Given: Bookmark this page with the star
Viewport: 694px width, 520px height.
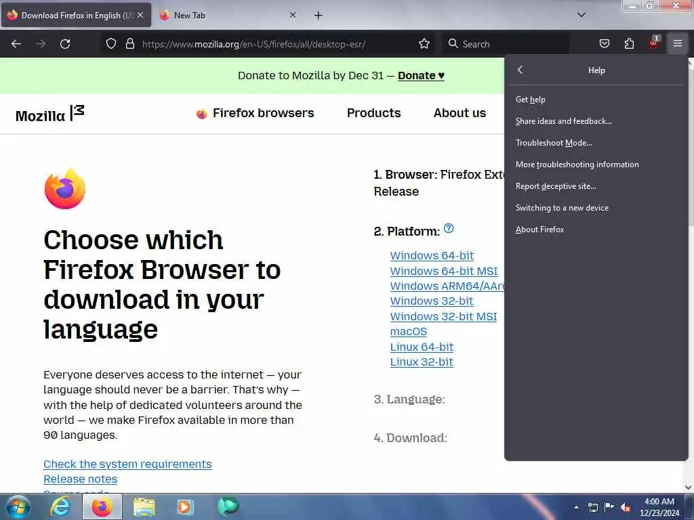Looking at the screenshot, I should point(424,44).
